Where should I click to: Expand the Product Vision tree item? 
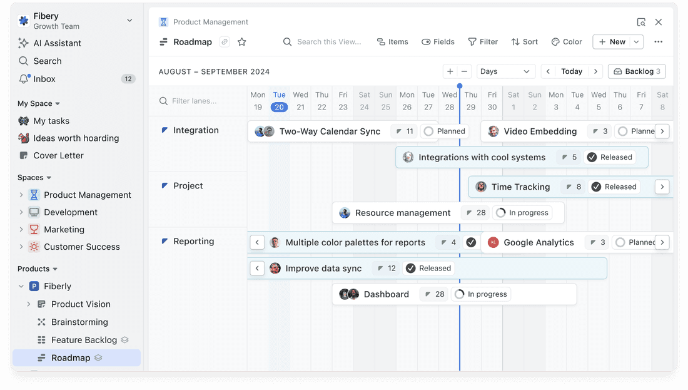[x=29, y=304]
